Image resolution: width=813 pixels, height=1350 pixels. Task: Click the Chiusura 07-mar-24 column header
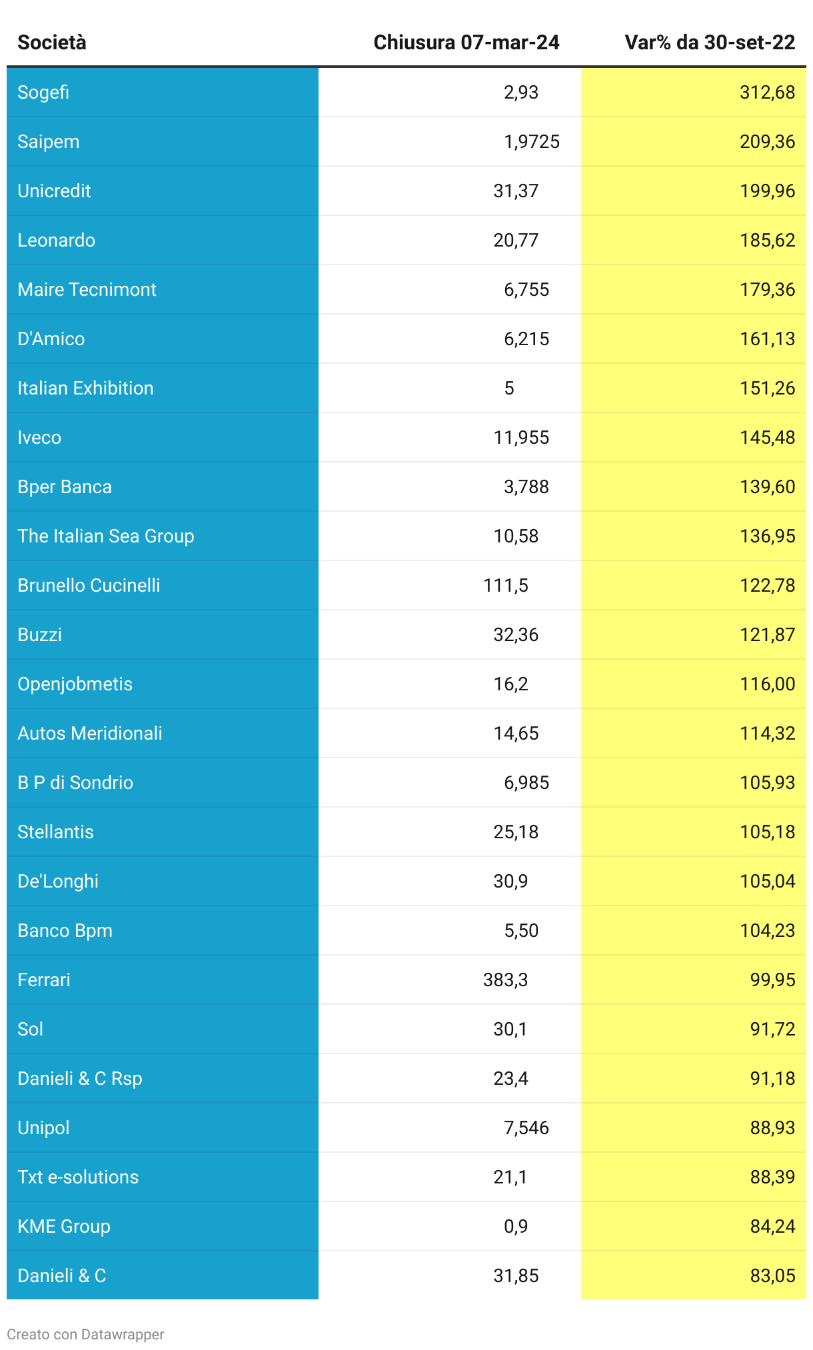(466, 43)
